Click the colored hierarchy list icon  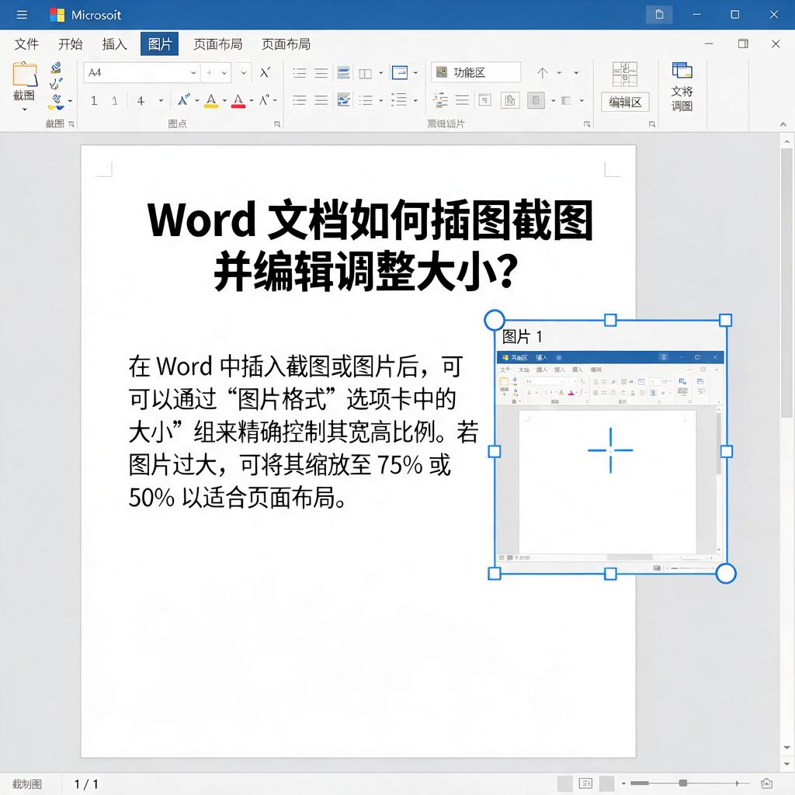tap(440, 100)
